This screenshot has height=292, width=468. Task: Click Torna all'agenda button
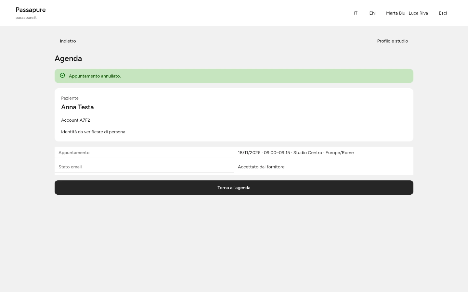pyautogui.click(x=234, y=188)
